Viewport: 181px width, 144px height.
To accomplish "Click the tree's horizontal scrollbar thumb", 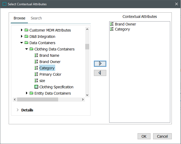I will pos(38,100).
